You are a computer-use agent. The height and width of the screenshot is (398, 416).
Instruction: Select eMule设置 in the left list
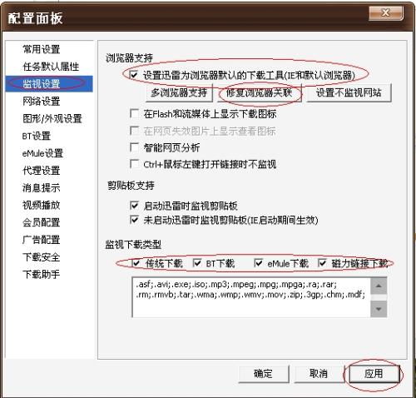coord(42,153)
